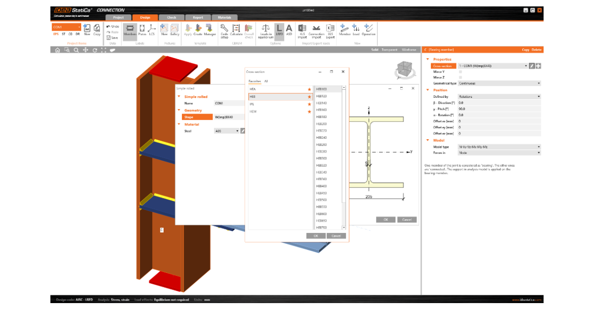Image resolution: width=593 pixels, height=311 pixels.
Task: Unfavorite the HEB section star
Action: click(309, 97)
